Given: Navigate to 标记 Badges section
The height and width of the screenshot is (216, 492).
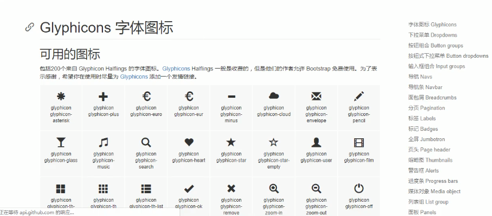Looking at the screenshot, I should click(x=423, y=129).
